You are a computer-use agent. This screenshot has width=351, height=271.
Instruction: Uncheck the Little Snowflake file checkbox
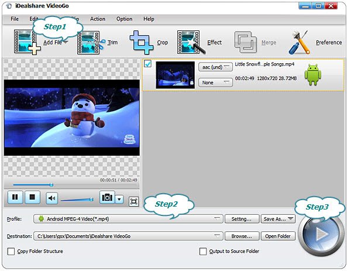148,64
